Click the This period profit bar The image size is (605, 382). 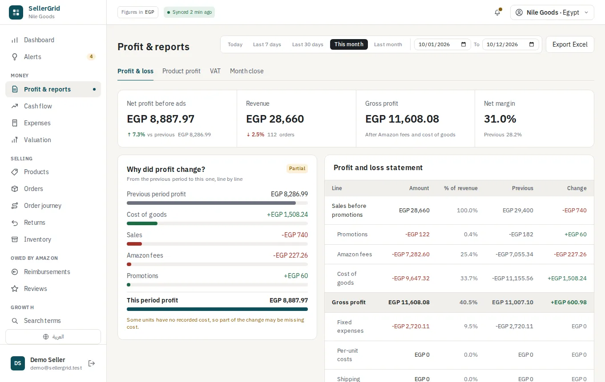[217, 309]
